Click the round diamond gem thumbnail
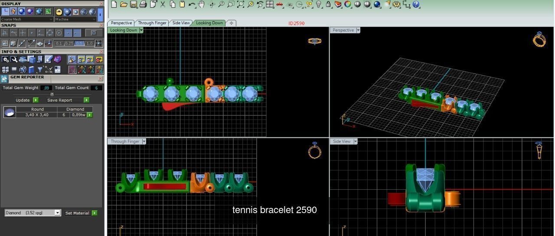This screenshot has width=555, height=236. 10,112
